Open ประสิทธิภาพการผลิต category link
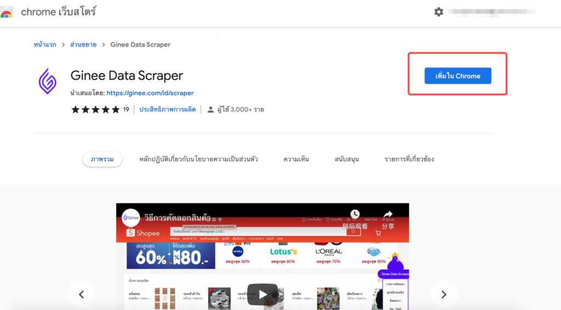The image size is (561, 310). coord(168,110)
